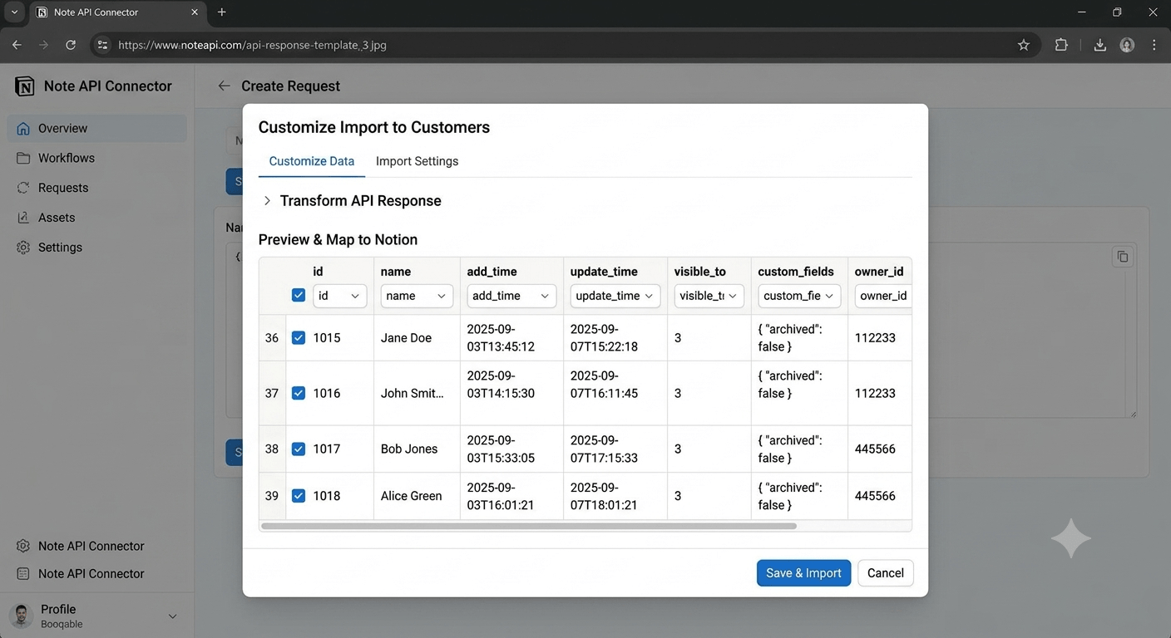The width and height of the screenshot is (1171, 638).
Task: Click the Overview home icon in sidebar
Action: coord(23,129)
